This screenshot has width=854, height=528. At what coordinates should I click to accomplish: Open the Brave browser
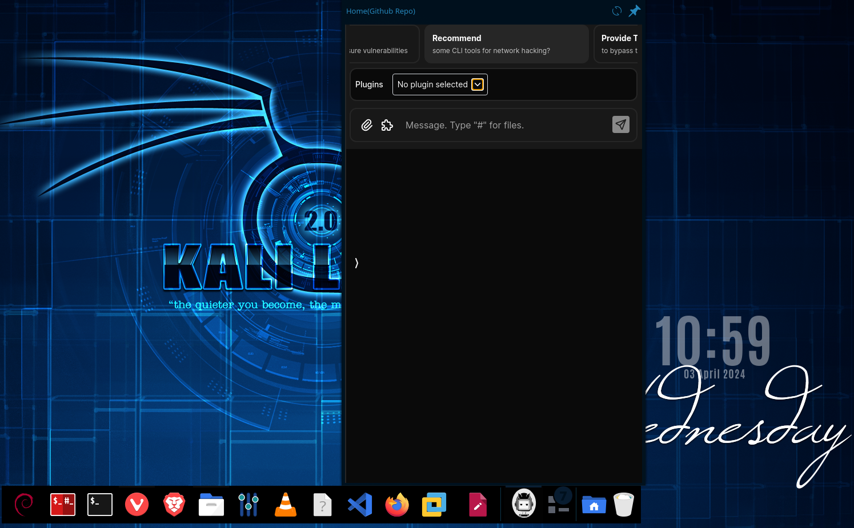point(174,505)
